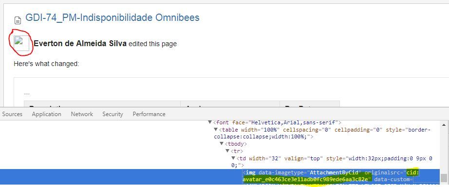Click the ellipsis in the changes box

coord(27,93)
